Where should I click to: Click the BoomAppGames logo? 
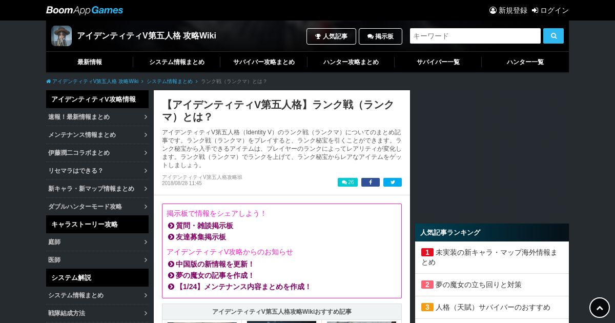tap(85, 10)
